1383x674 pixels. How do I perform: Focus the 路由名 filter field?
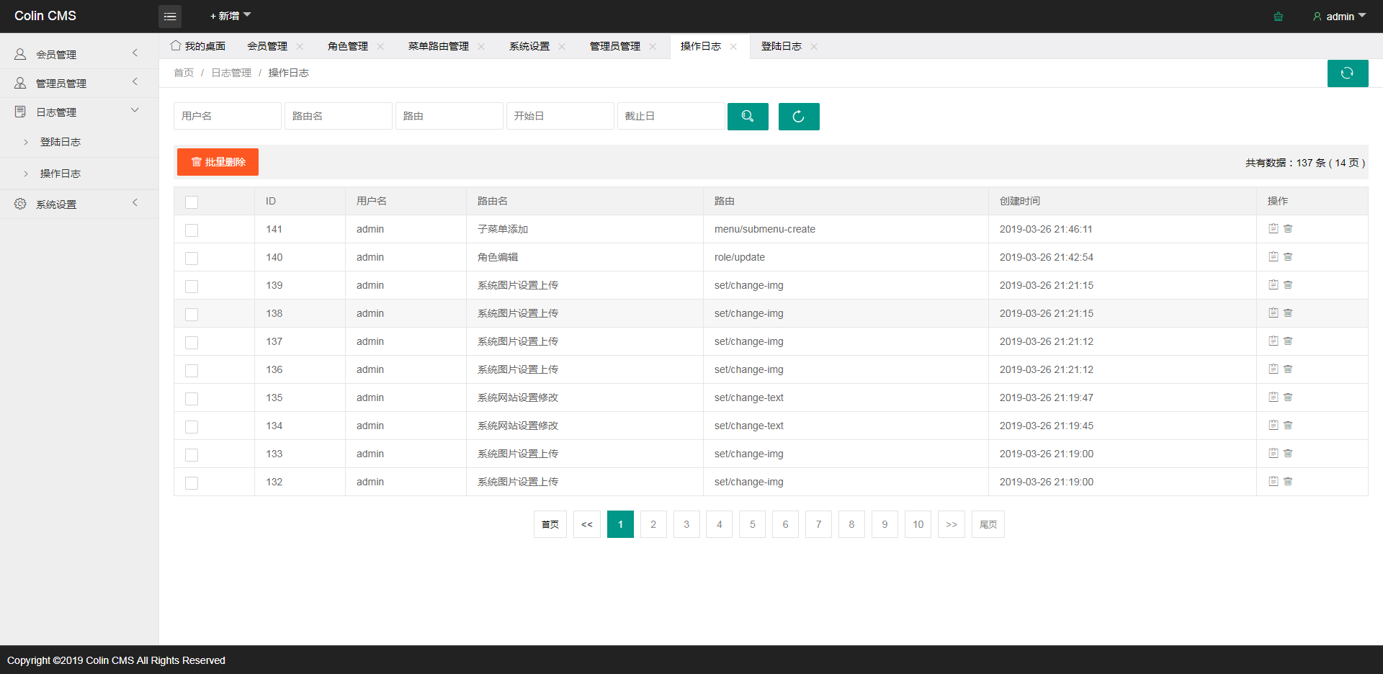339,116
